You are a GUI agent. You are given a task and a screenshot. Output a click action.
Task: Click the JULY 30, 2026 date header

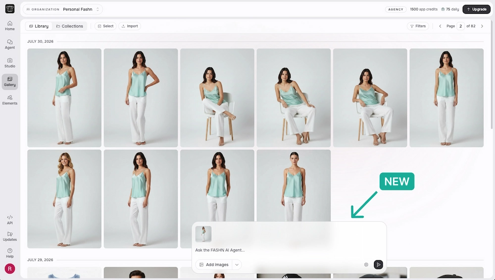click(41, 42)
